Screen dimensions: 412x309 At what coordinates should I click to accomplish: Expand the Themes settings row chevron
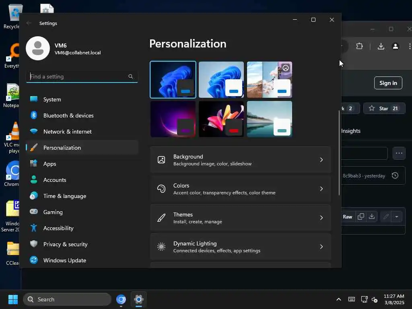pyautogui.click(x=321, y=218)
